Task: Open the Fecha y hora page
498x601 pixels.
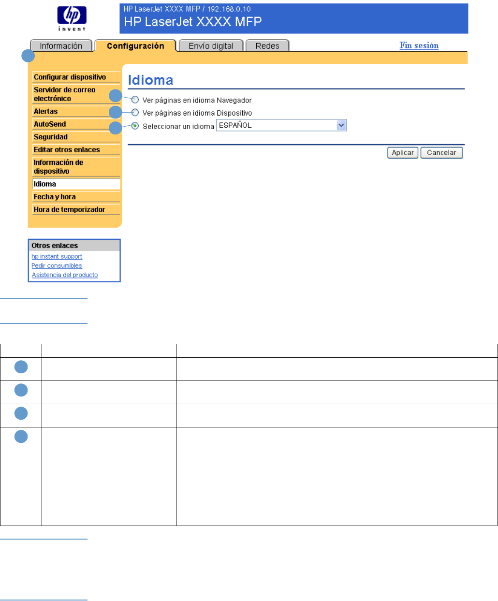Action: point(76,197)
